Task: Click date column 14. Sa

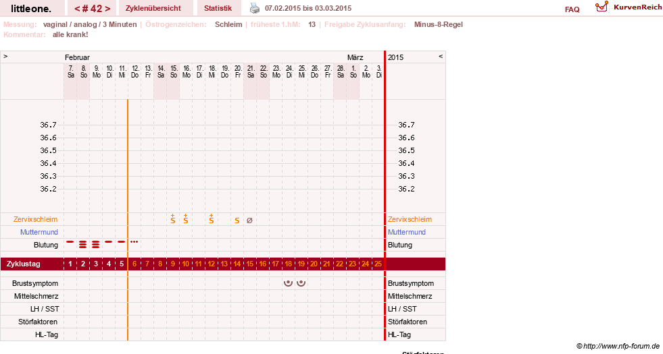Action: pyautogui.click(x=161, y=71)
